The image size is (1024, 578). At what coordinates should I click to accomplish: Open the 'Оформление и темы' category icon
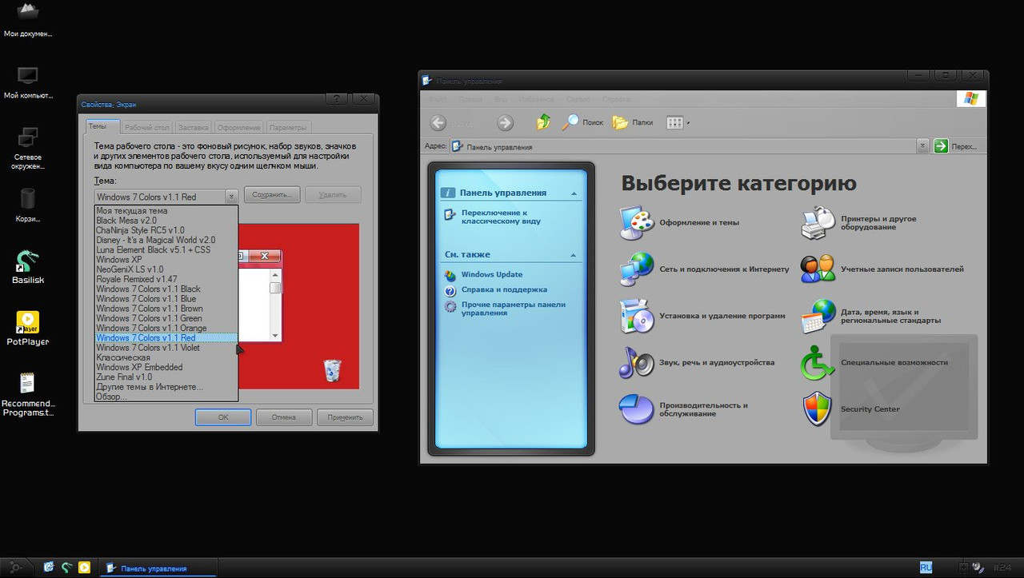pyautogui.click(x=637, y=223)
